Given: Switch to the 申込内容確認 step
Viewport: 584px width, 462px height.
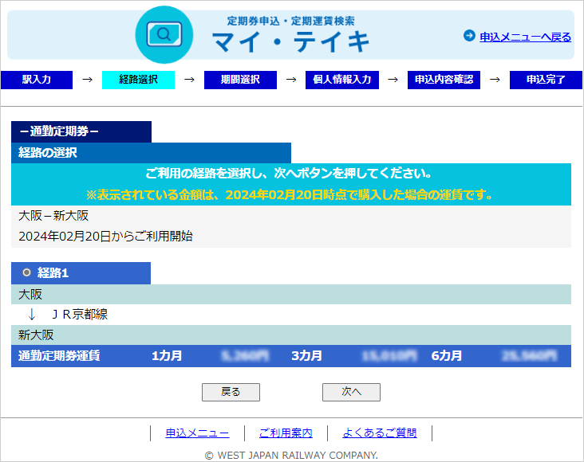Looking at the screenshot, I should coord(444,80).
